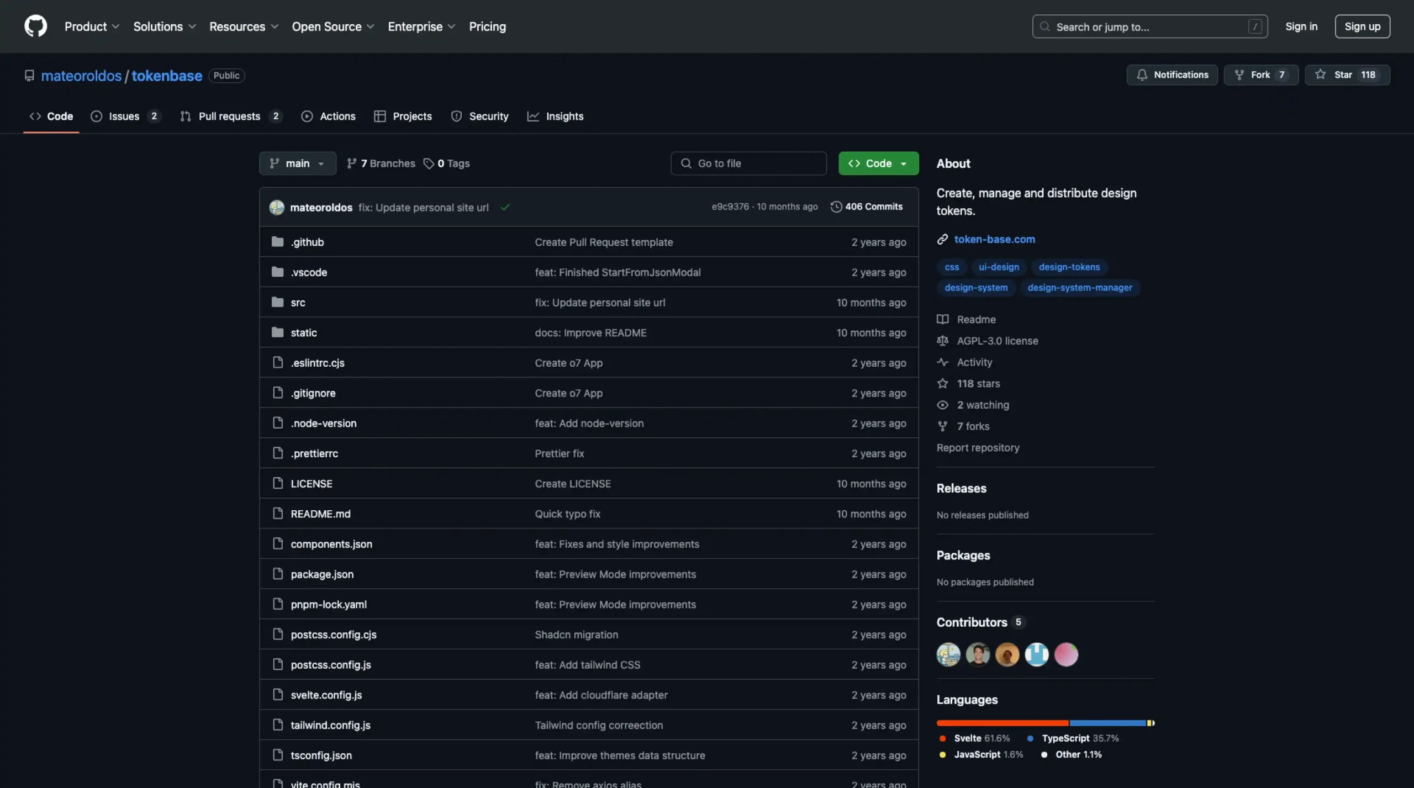Go to the Pricing page
Image resolution: width=1414 pixels, height=788 pixels.
coord(487,27)
